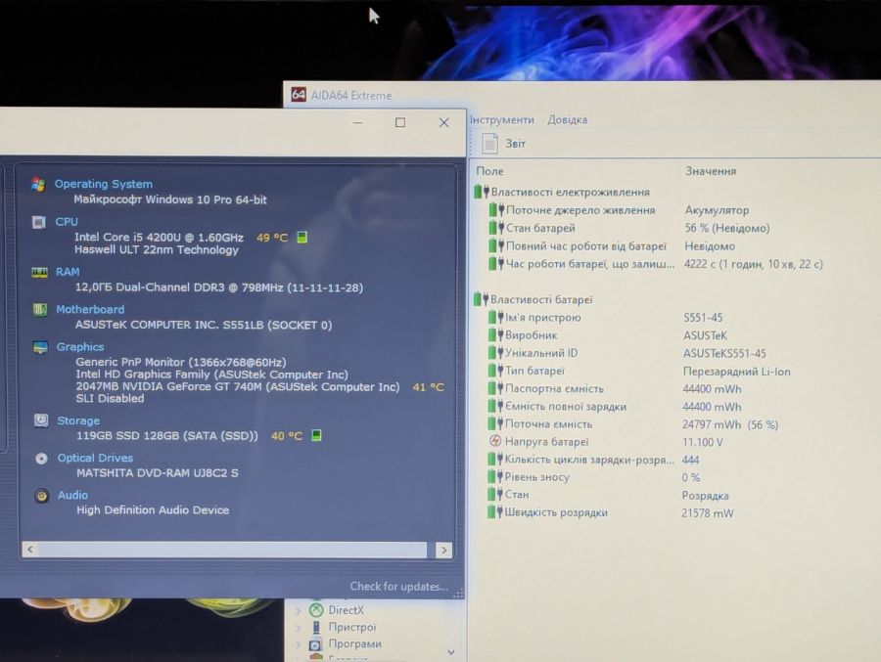
Task: Open the CPU section link
Action: [67, 222]
